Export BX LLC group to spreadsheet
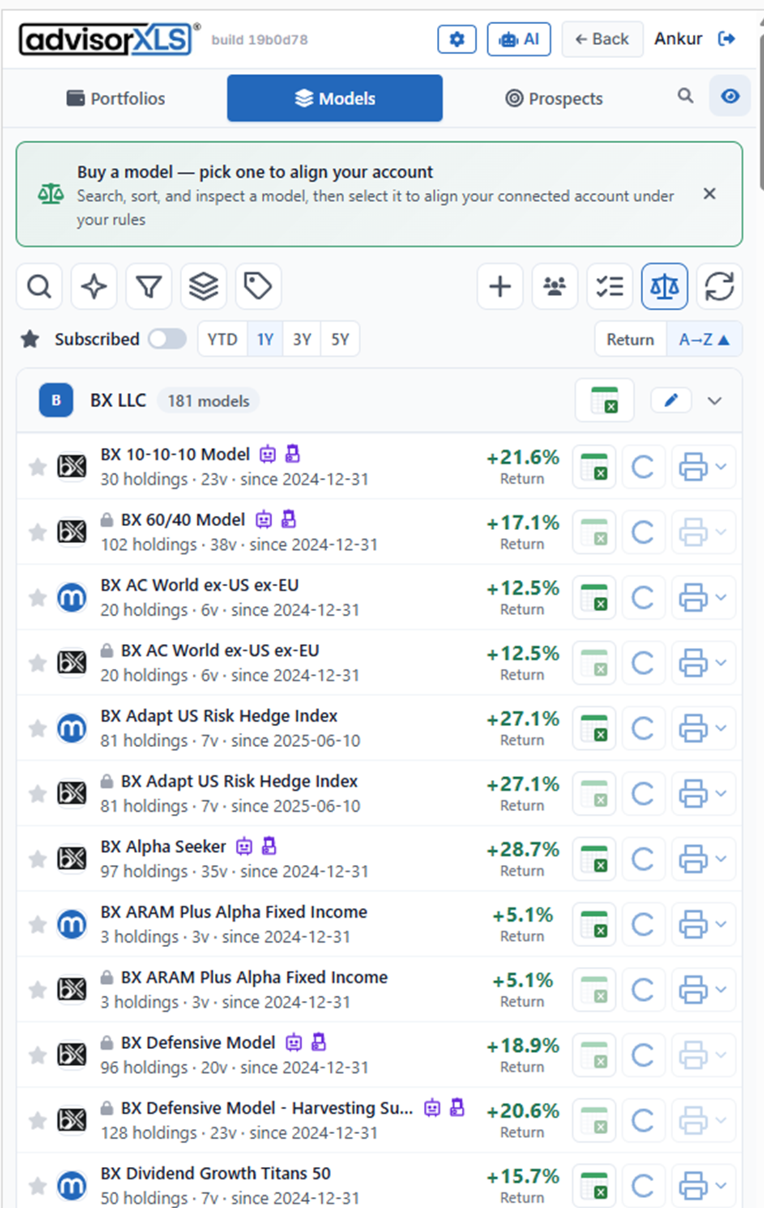The width and height of the screenshot is (764, 1208). click(x=604, y=400)
